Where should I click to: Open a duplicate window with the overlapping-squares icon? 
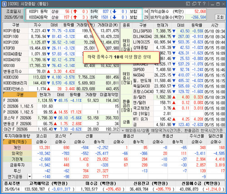(x=194, y=4)
